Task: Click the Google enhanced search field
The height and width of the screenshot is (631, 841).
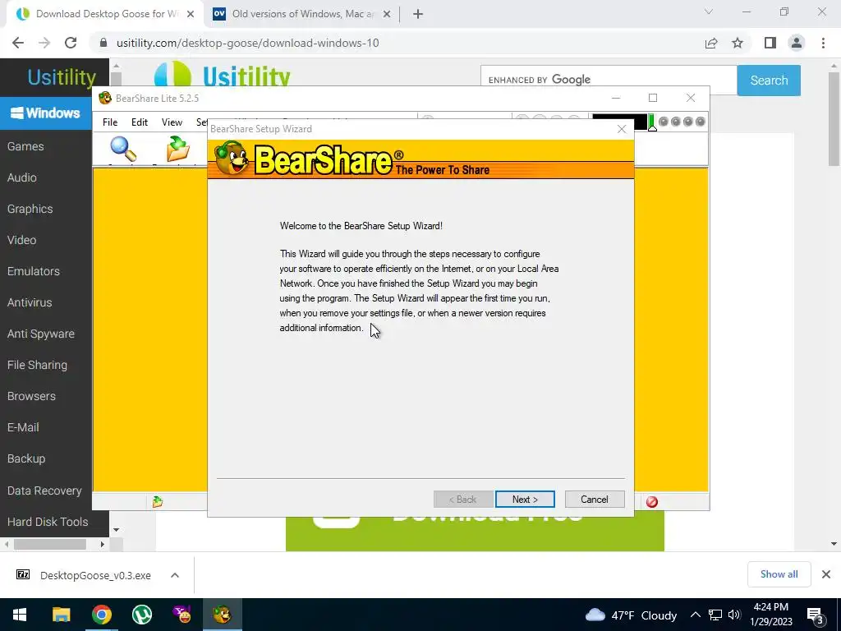Action: tap(609, 80)
